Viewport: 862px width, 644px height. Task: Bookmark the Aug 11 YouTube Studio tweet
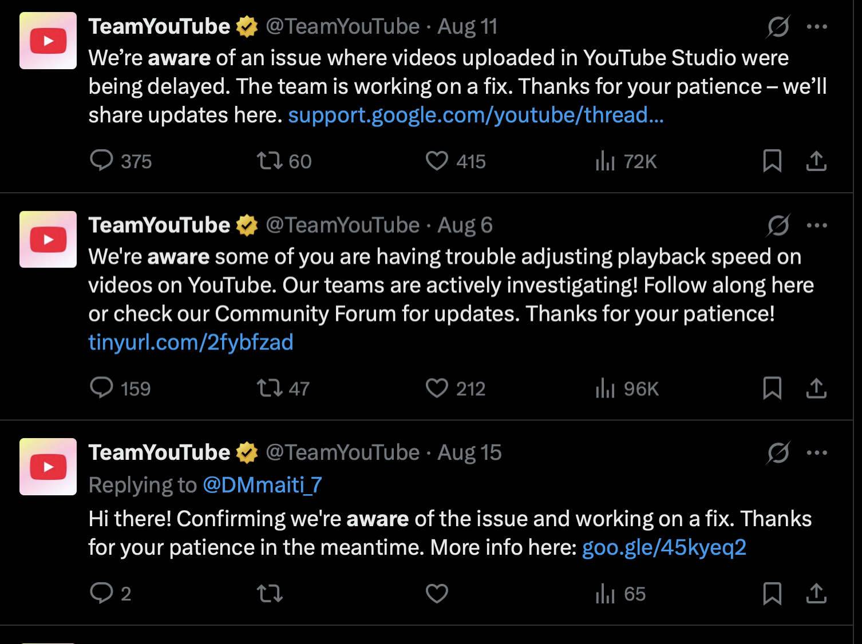tap(772, 161)
